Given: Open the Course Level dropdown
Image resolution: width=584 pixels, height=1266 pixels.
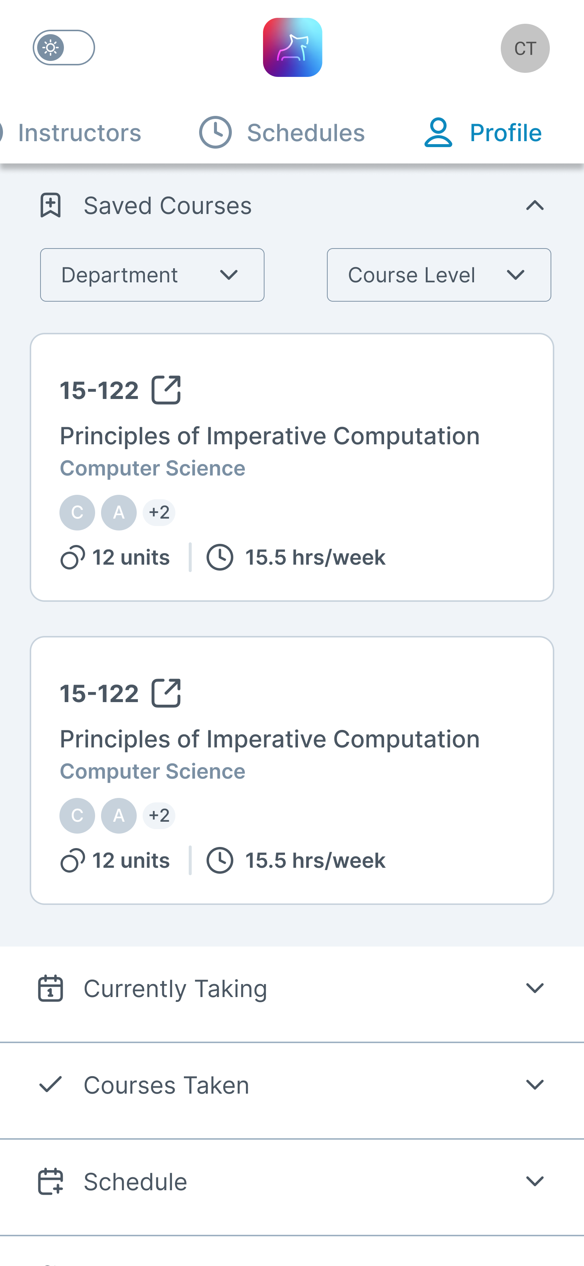Looking at the screenshot, I should [438, 275].
